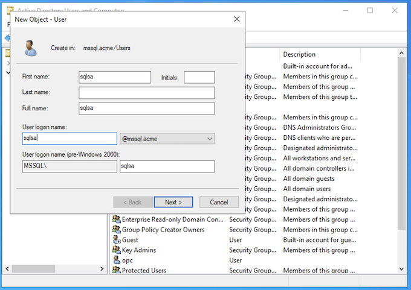Click the Guest row 'User' type cell

235,240
